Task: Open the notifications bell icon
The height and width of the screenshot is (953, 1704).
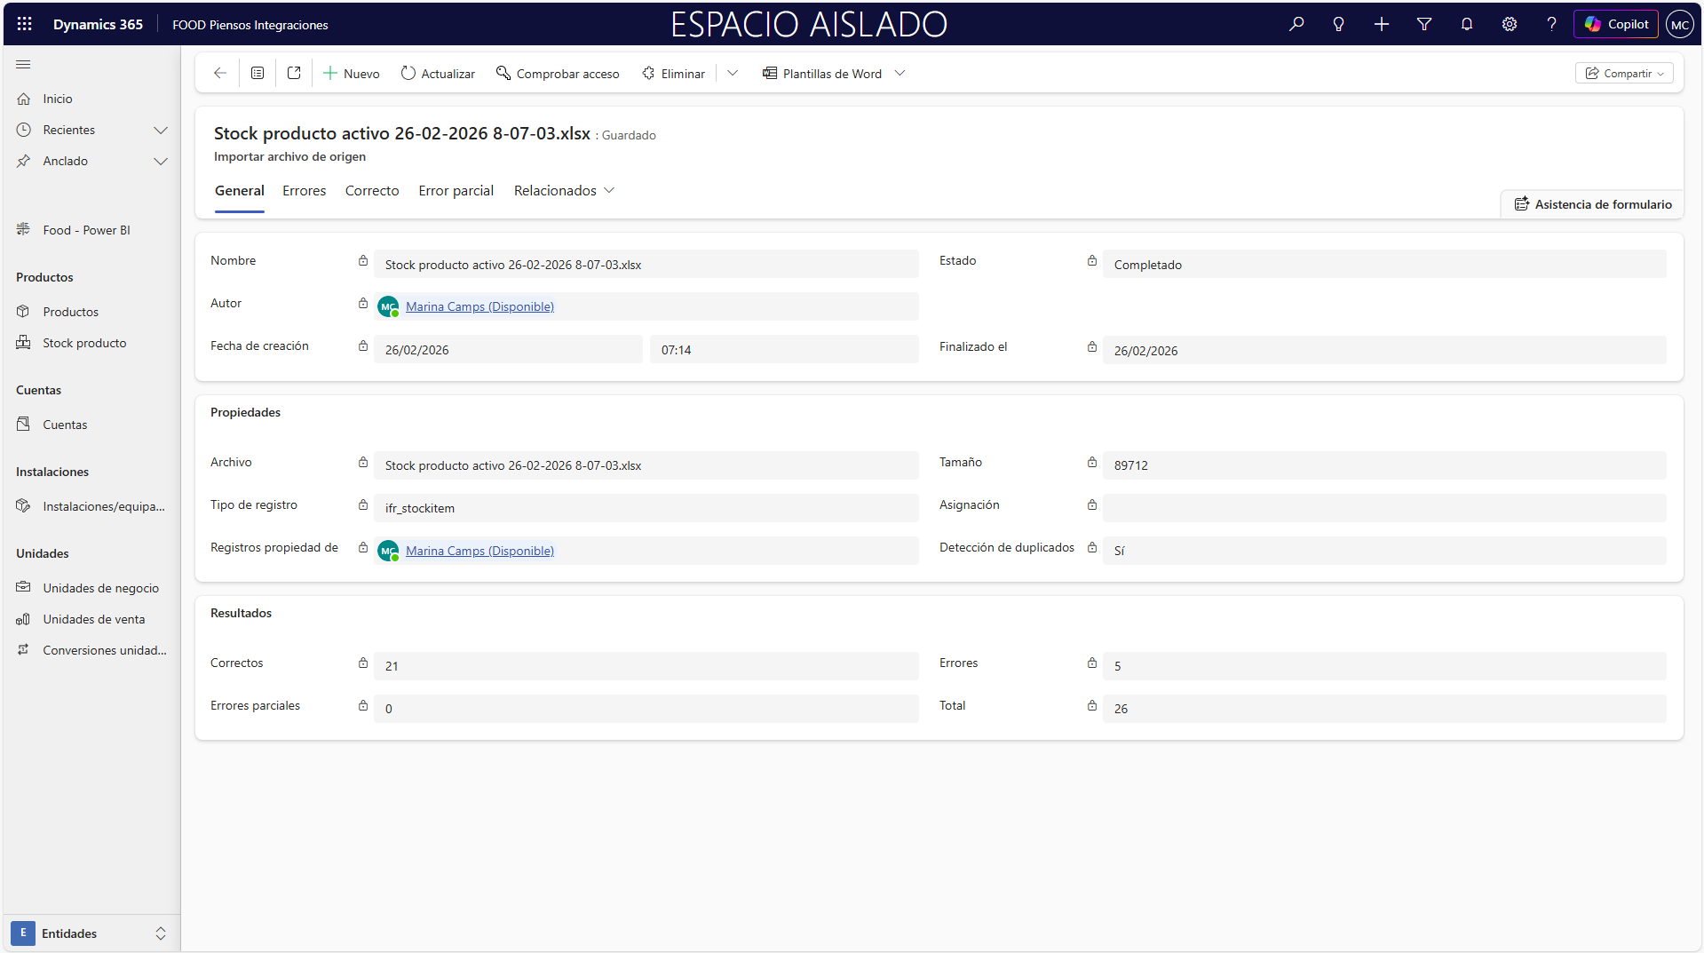Action: tap(1466, 24)
